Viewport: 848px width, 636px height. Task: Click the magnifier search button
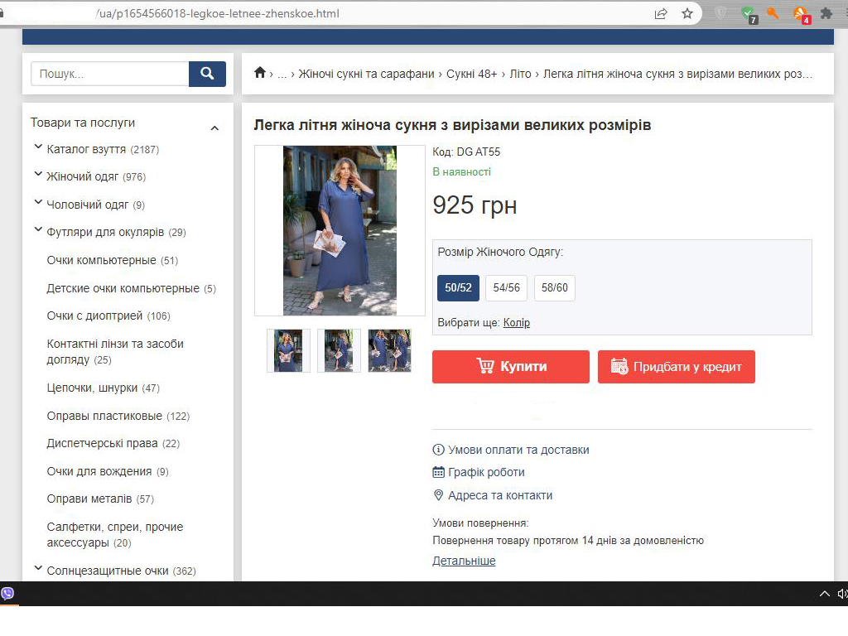pos(207,74)
